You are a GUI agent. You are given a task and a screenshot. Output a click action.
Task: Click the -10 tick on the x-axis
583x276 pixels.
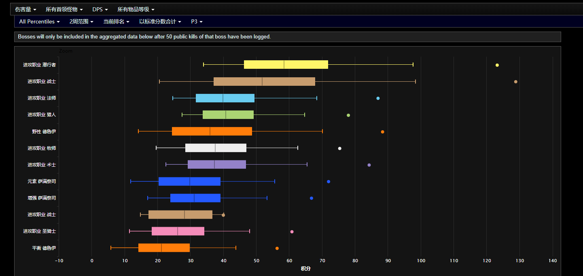[59, 261]
